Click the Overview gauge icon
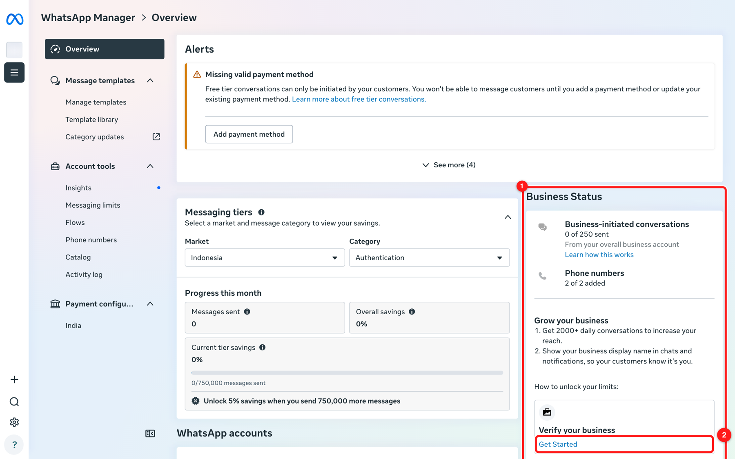Image resolution: width=735 pixels, height=459 pixels. click(x=55, y=49)
